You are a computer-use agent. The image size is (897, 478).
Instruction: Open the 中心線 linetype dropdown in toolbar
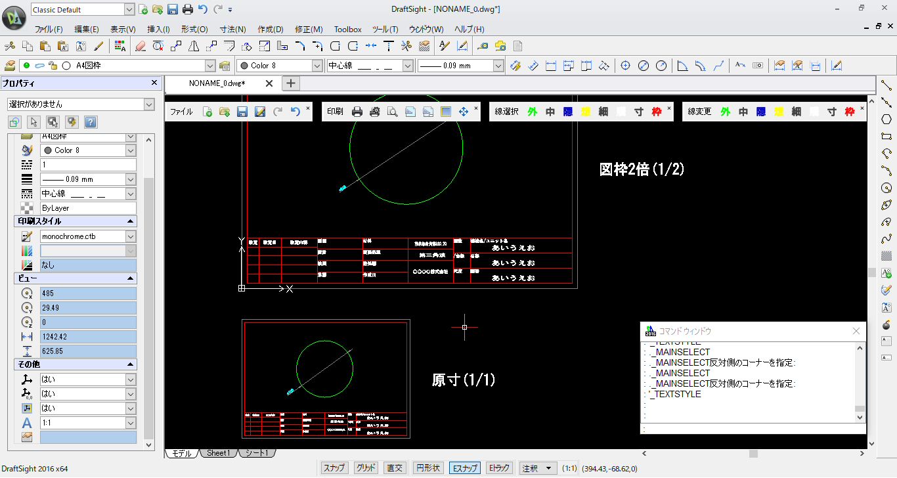click(408, 66)
